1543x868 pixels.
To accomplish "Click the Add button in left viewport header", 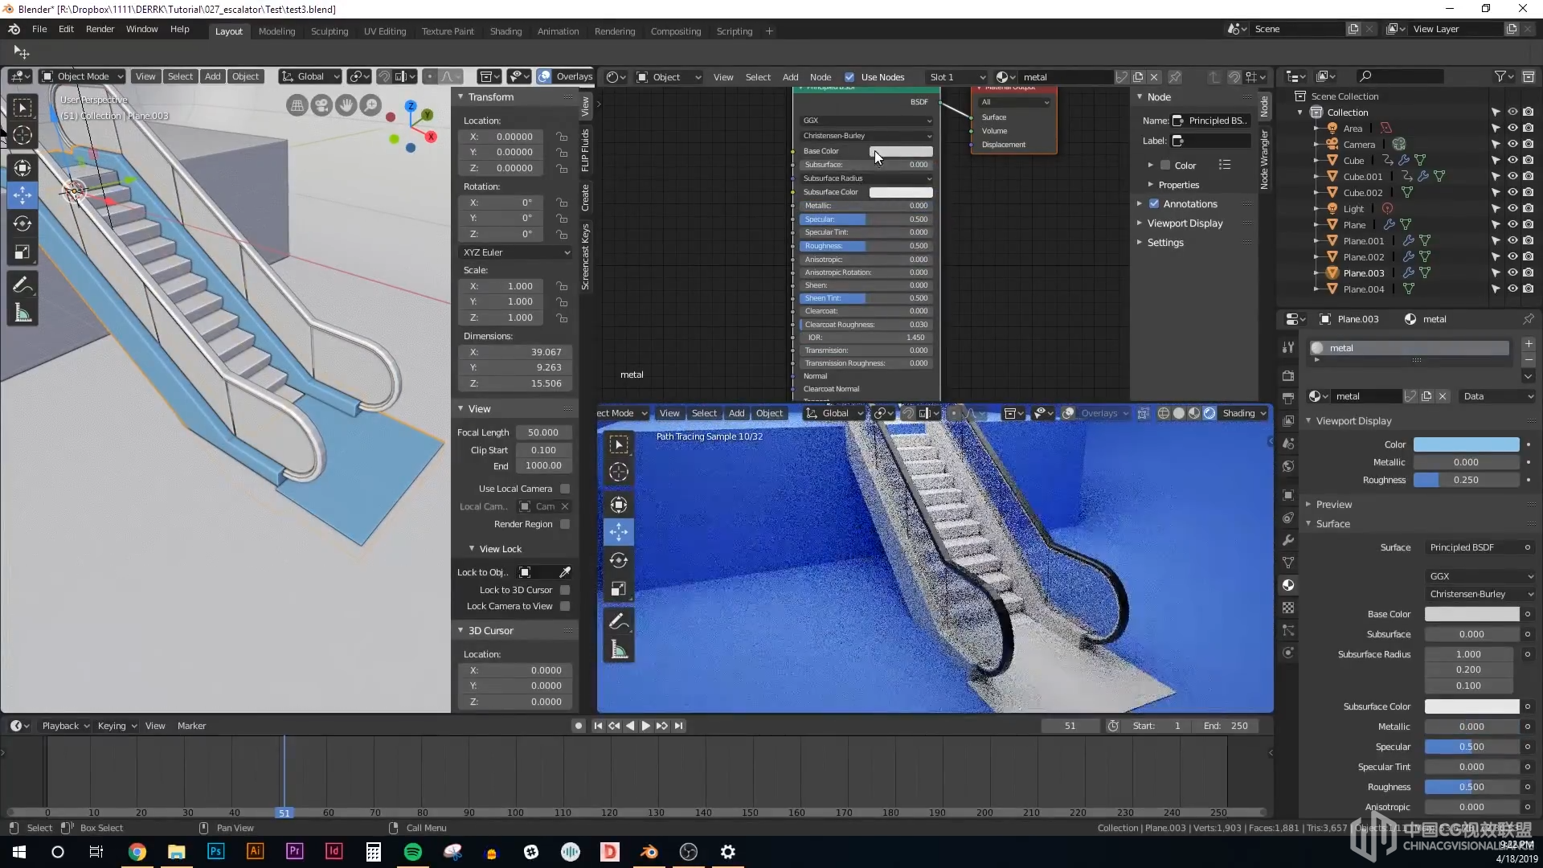I will click(212, 76).
